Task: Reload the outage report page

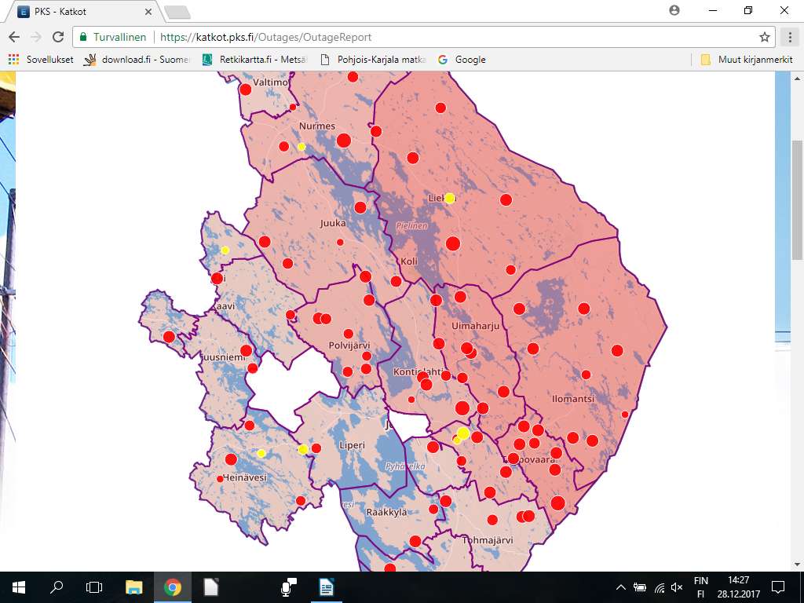Action: (57, 37)
